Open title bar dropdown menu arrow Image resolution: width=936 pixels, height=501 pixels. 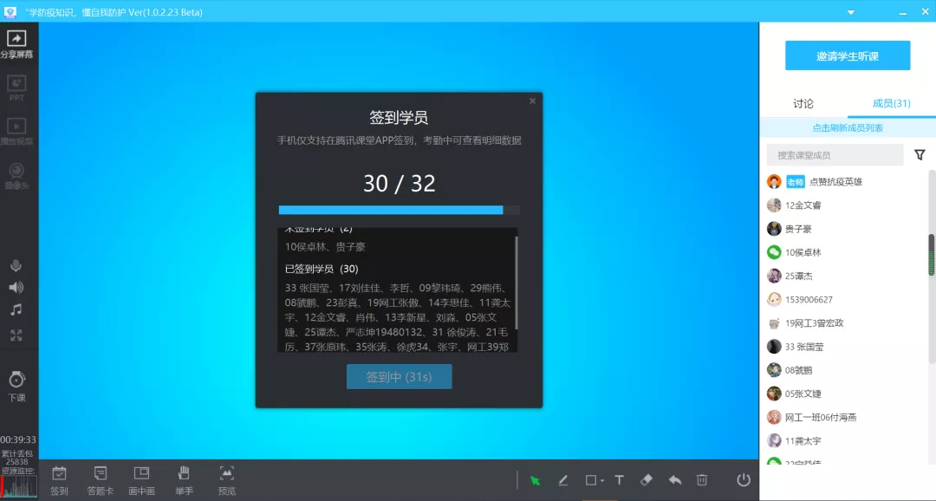(x=850, y=12)
